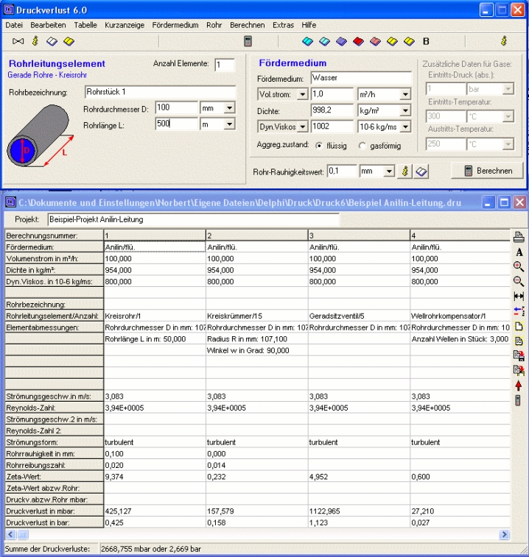Select the 'flüssig' aggregate state option
Image resolution: width=529 pixels, height=557 pixels.
[x=319, y=146]
